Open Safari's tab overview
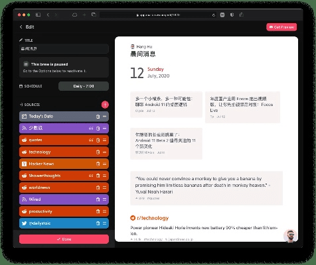 click(94, 15)
